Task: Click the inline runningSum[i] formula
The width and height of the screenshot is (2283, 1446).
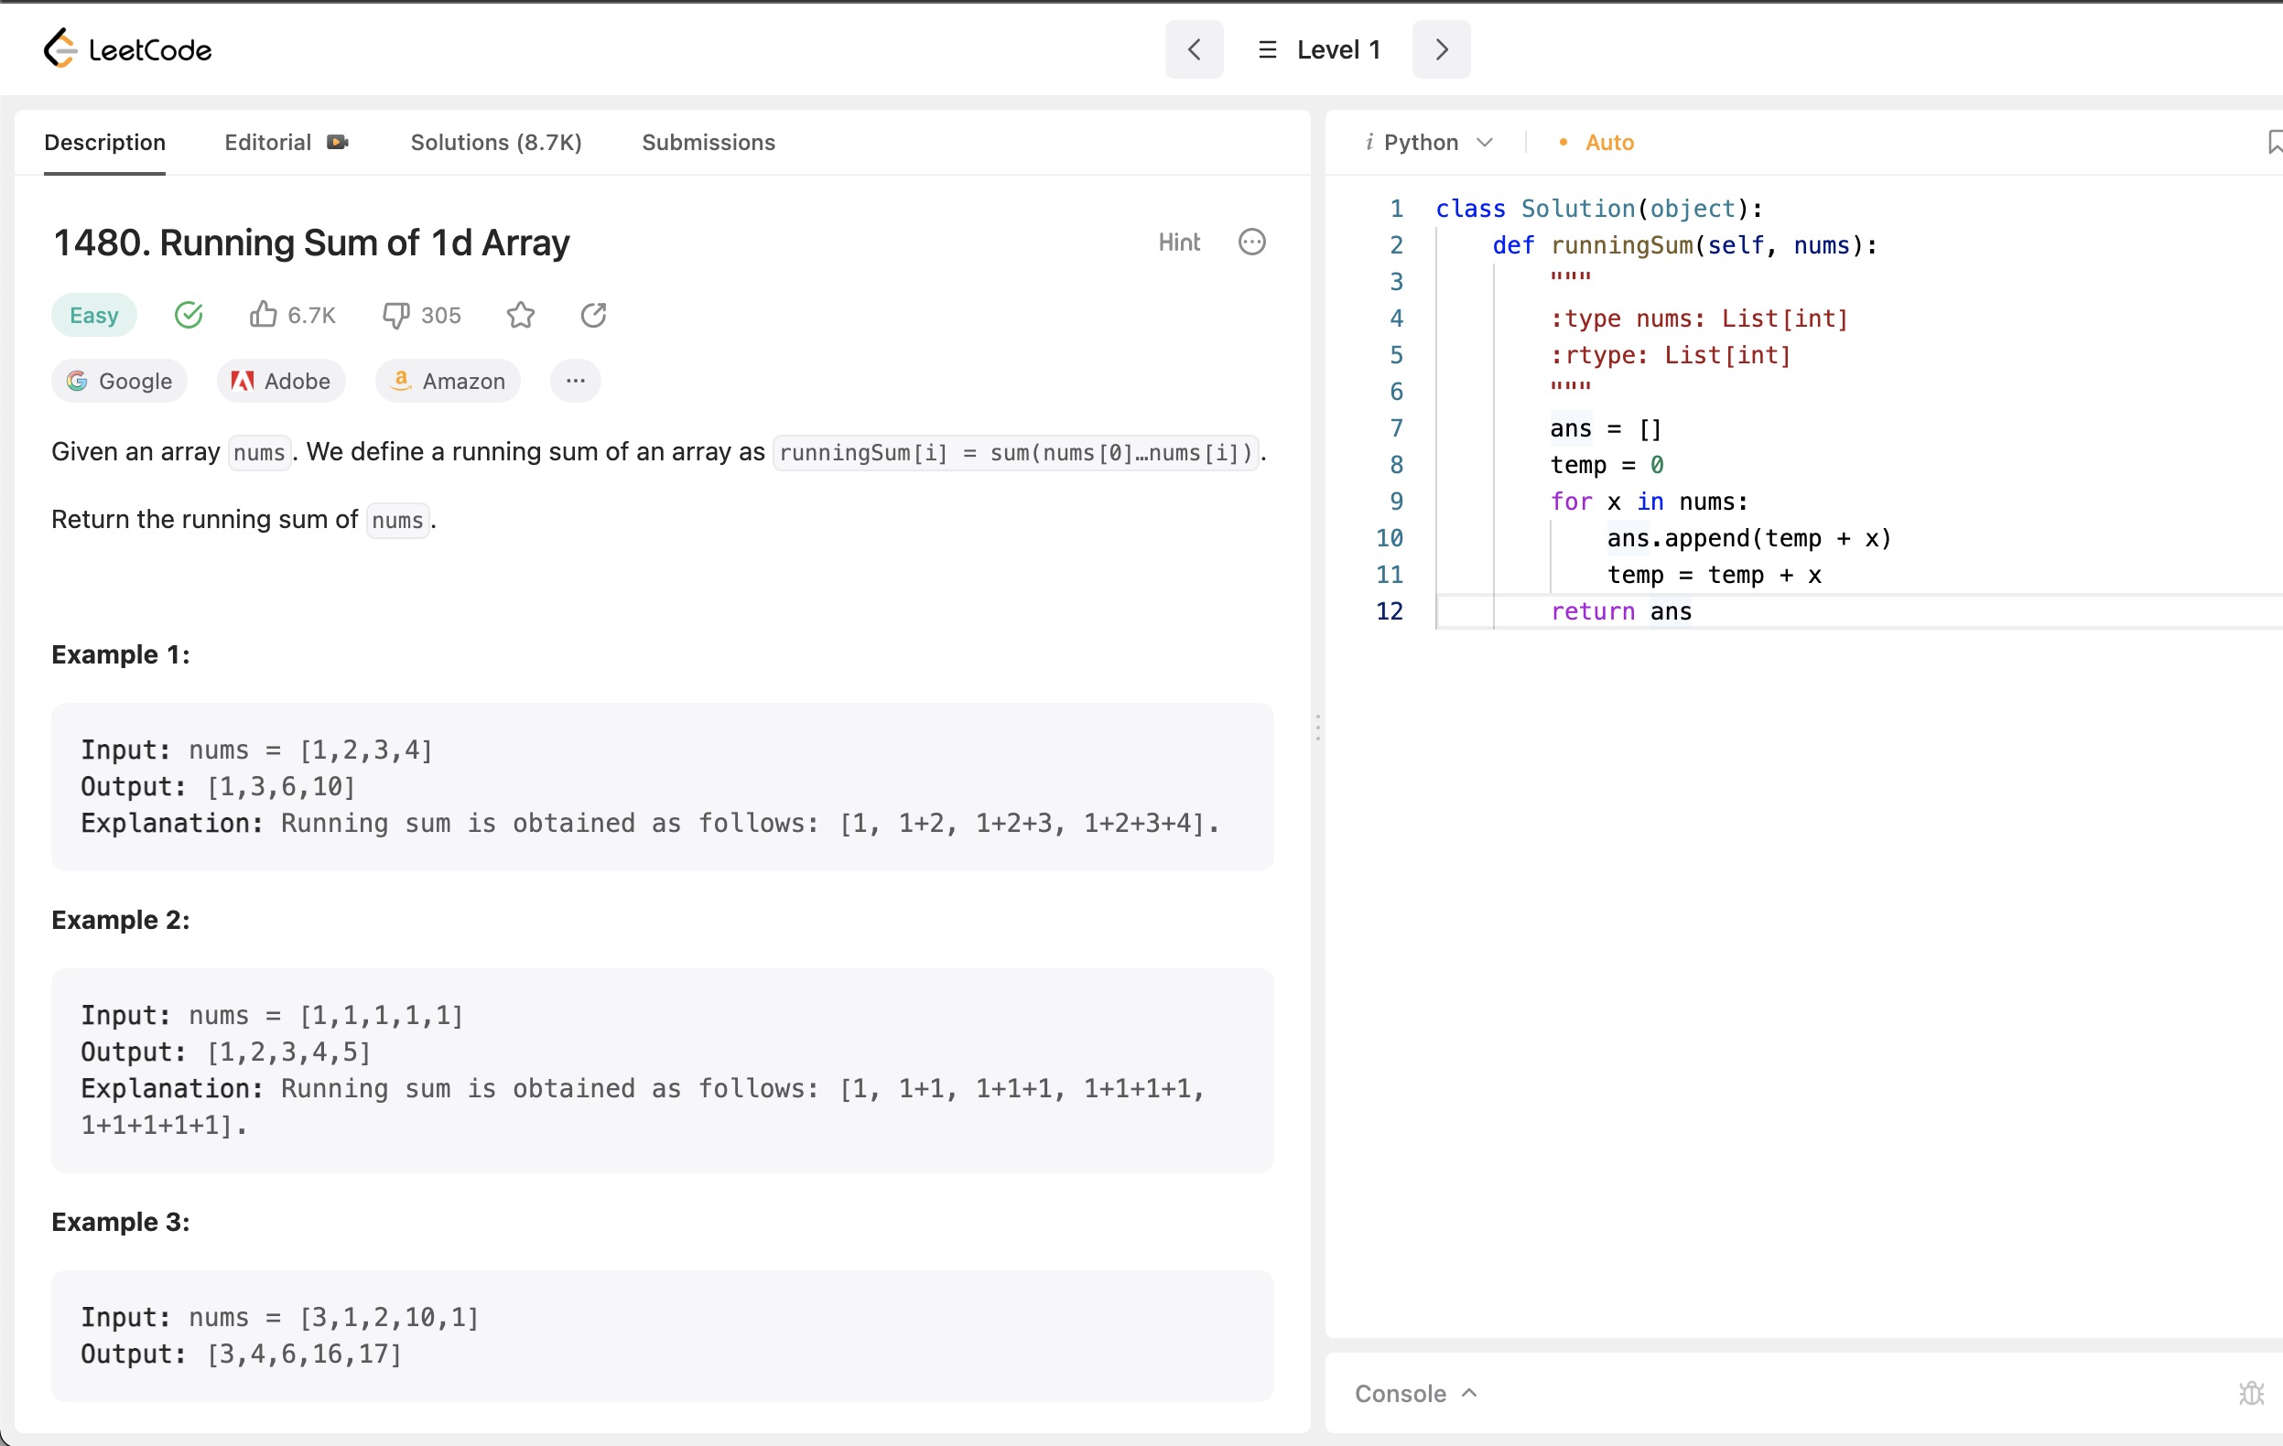Action: (x=1016, y=452)
